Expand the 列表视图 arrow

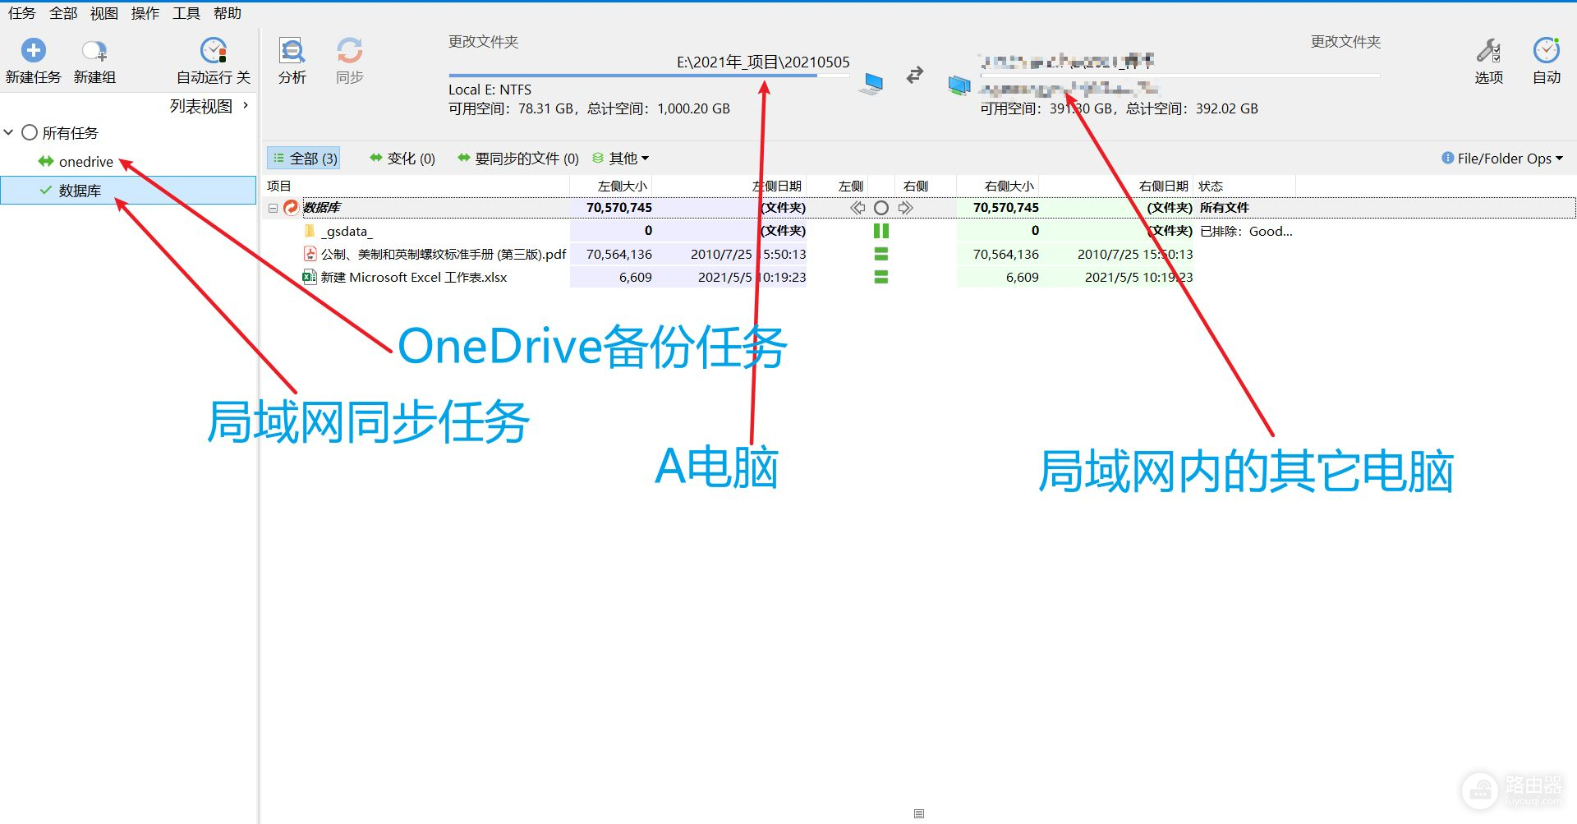246,105
